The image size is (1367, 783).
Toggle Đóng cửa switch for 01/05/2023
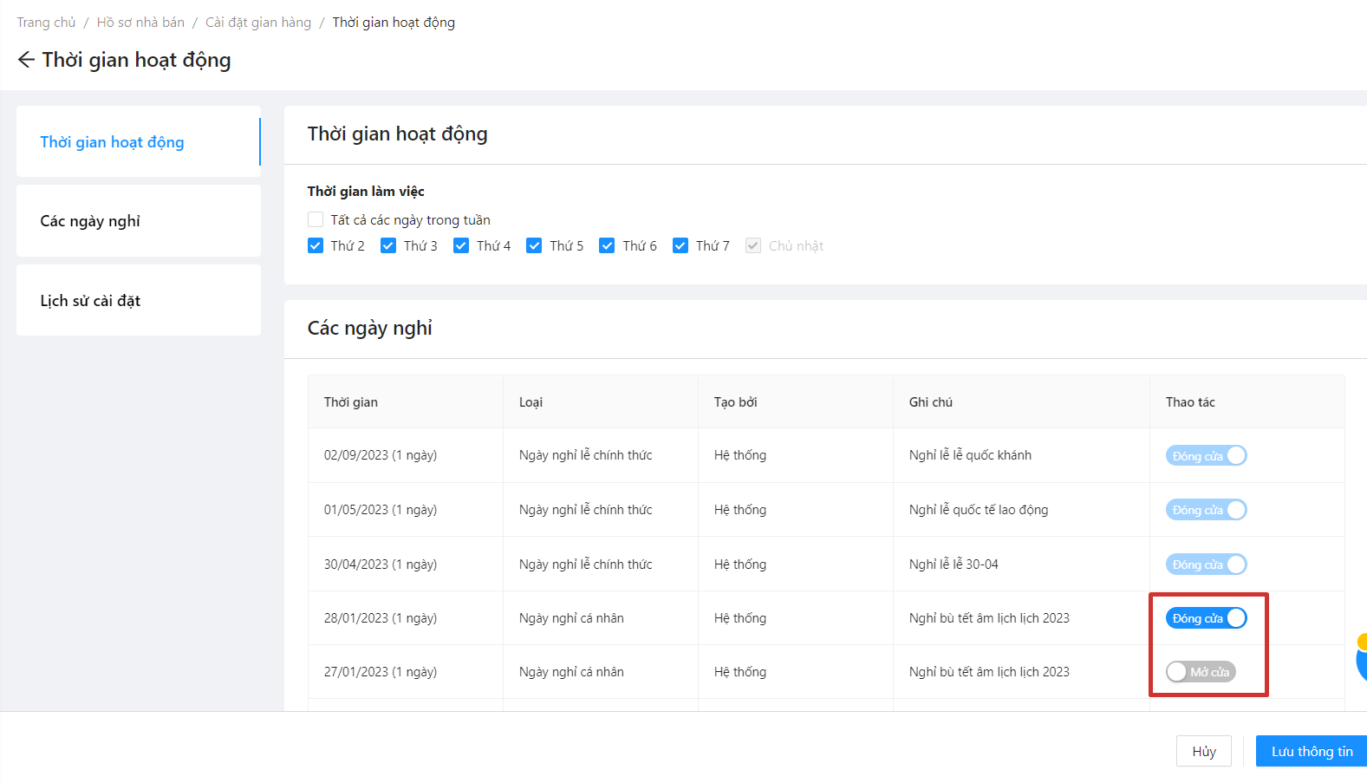(x=1206, y=510)
